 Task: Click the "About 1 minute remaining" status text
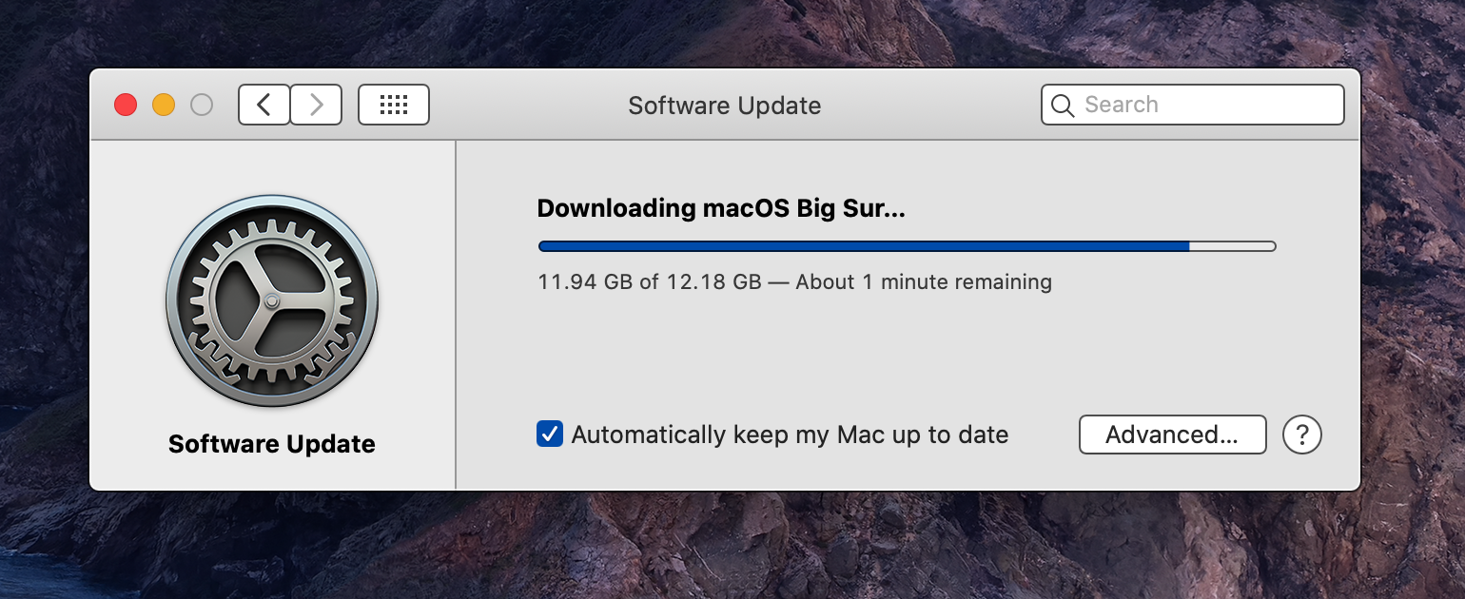click(x=923, y=282)
